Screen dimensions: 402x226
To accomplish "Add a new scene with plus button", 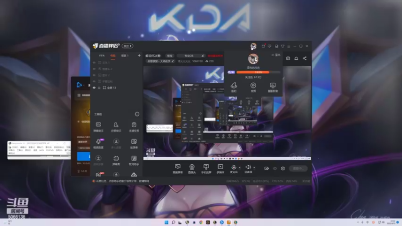I will (139, 55).
